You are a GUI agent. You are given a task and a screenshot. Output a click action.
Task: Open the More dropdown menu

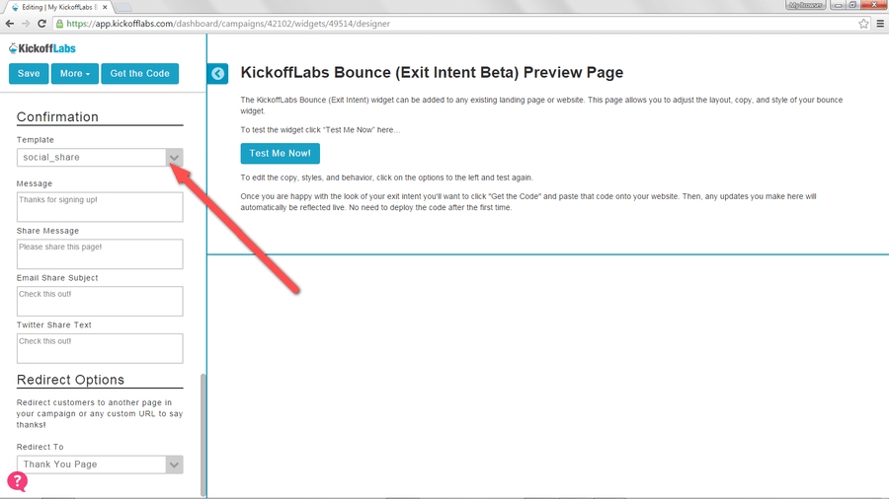75,74
